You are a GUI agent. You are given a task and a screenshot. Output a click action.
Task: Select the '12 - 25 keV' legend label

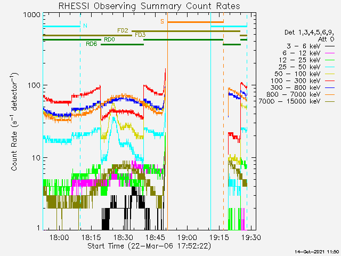[299, 60]
